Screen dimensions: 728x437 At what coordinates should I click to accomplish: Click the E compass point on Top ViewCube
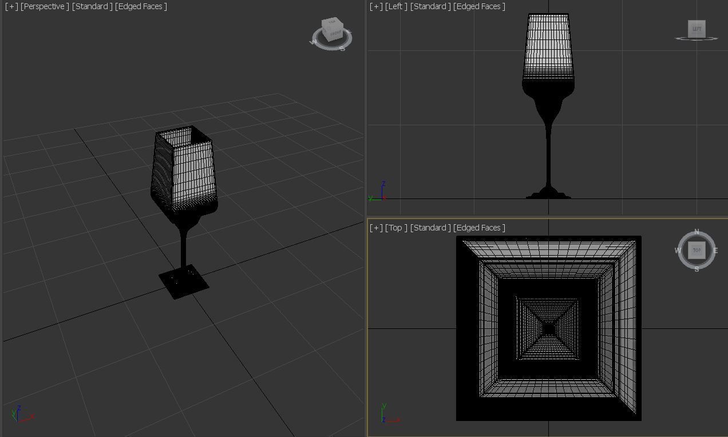coord(715,251)
